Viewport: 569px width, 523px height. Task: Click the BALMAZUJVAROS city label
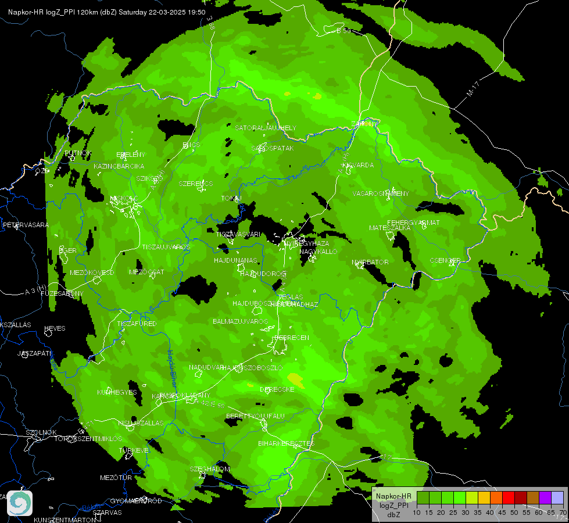[240, 321]
